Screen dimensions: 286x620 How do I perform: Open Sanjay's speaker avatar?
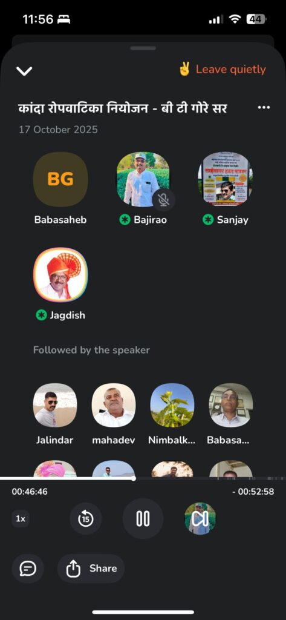click(x=225, y=179)
